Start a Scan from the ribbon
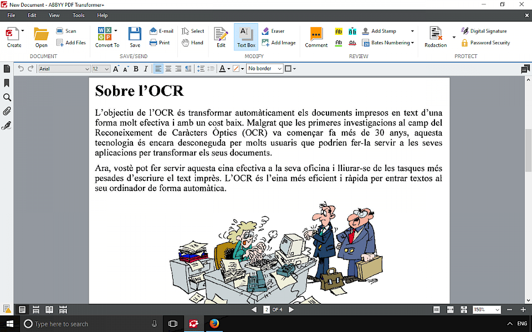 (x=66, y=31)
